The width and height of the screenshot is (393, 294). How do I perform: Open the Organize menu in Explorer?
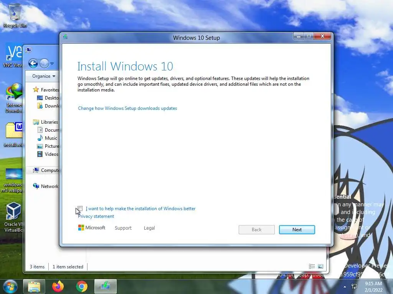click(x=44, y=76)
